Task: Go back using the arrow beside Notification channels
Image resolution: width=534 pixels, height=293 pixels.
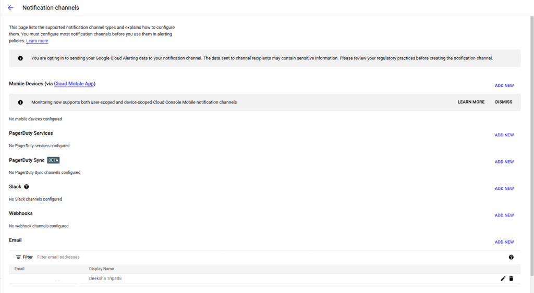Action: pyautogui.click(x=10, y=8)
